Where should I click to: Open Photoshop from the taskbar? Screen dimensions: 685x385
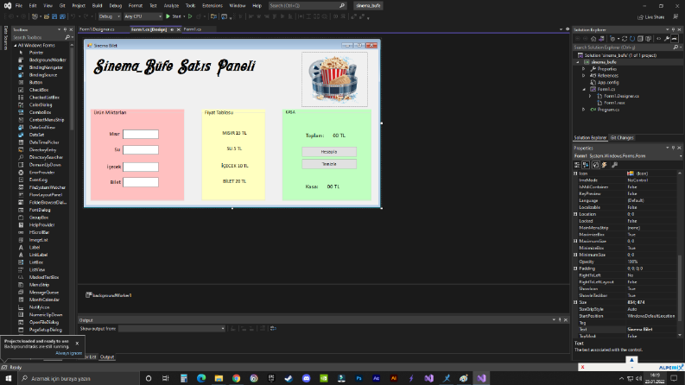tap(358, 378)
